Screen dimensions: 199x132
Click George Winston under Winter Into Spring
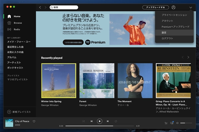coord(50,105)
